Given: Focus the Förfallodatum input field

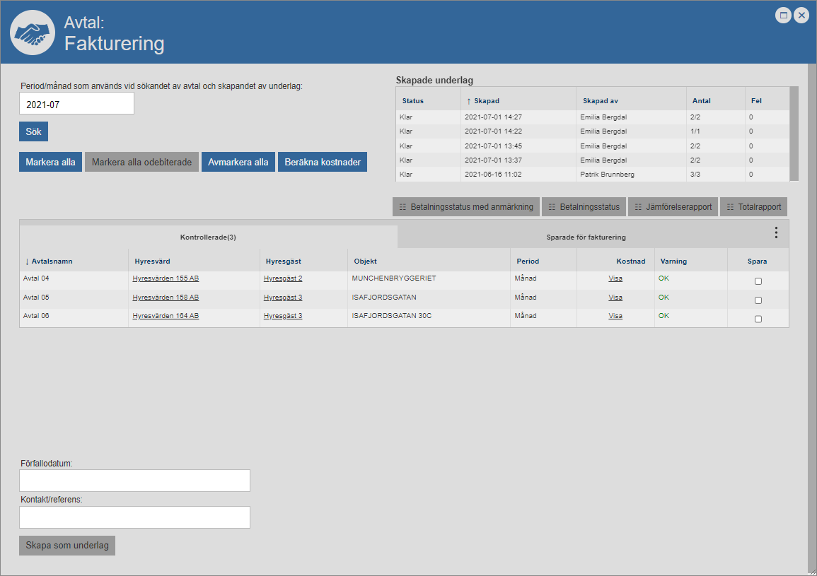Looking at the screenshot, I should (x=134, y=481).
